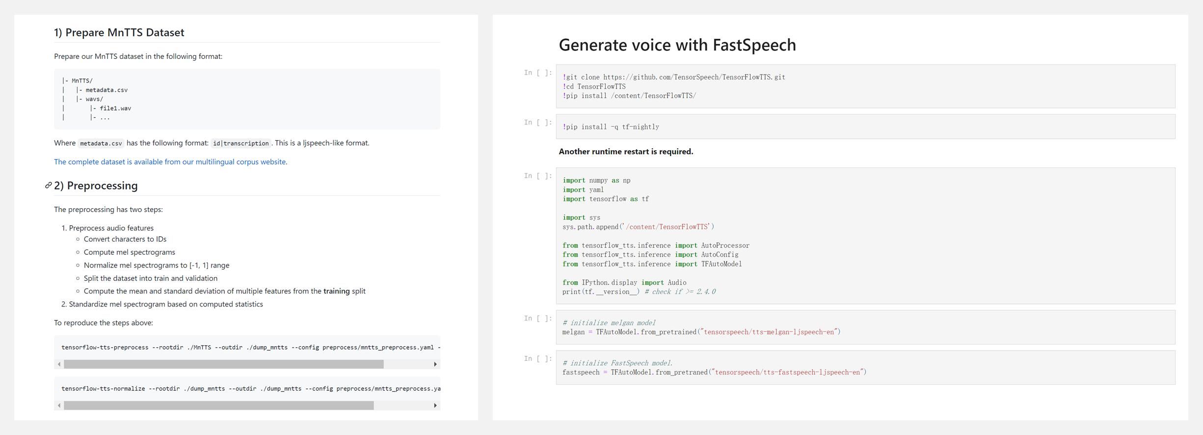The height and width of the screenshot is (435, 1203).
Task: Click the preprocess command horizontal scrollbar thumb
Action: tap(223, 364)
